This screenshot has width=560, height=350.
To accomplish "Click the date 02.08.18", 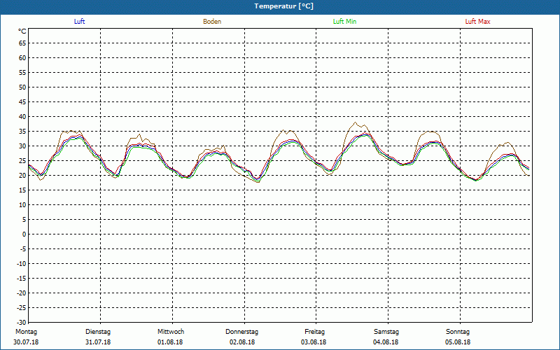I will pyautogui.click(x=242, y=342).
